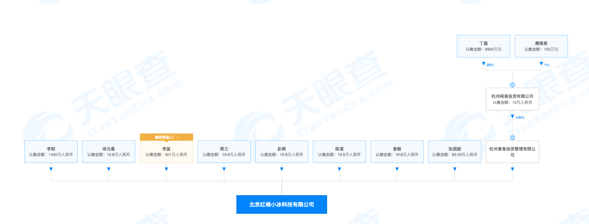Click the text 认缴金额: 9900万元
This screenshot has width=589, height=224.
pyautogui.click(x=483, y=49)
